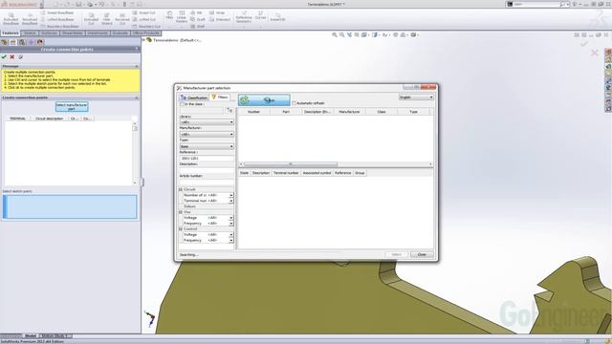Open ConfigurationManager tab icon
Viewport: 612px width, 344px height.
click(22, 42)
